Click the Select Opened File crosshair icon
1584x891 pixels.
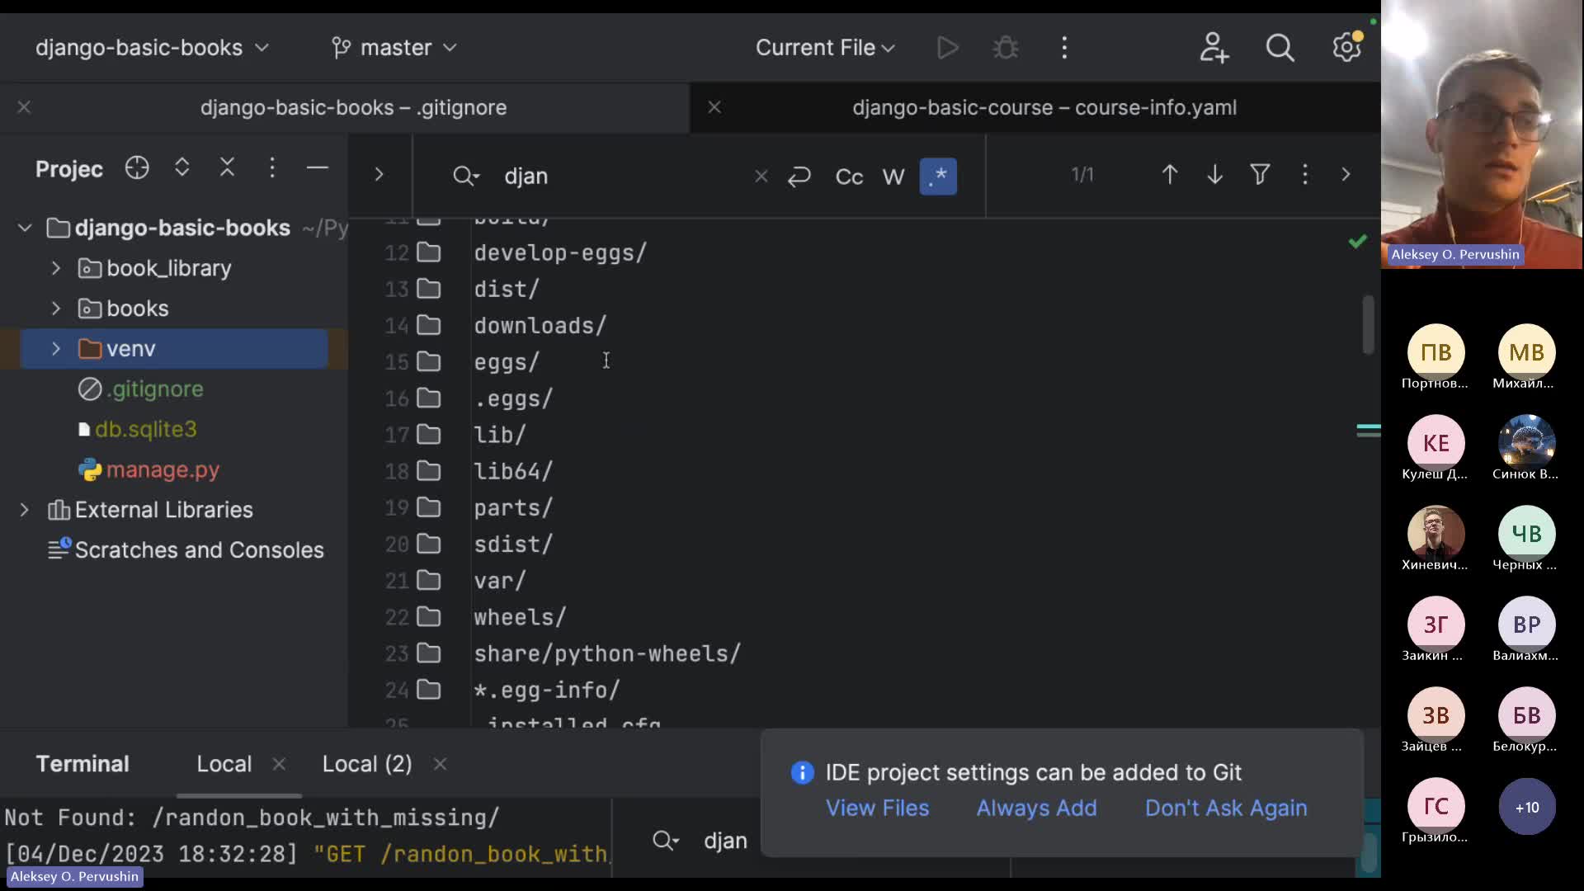point(137,168)
